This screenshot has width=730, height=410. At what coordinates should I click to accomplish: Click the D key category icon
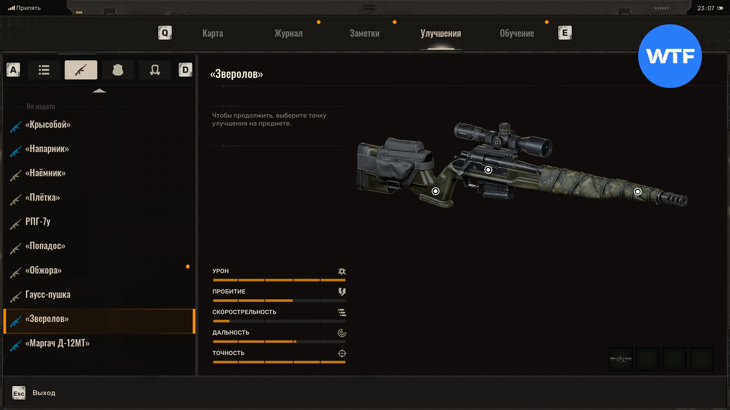(185, 70)
